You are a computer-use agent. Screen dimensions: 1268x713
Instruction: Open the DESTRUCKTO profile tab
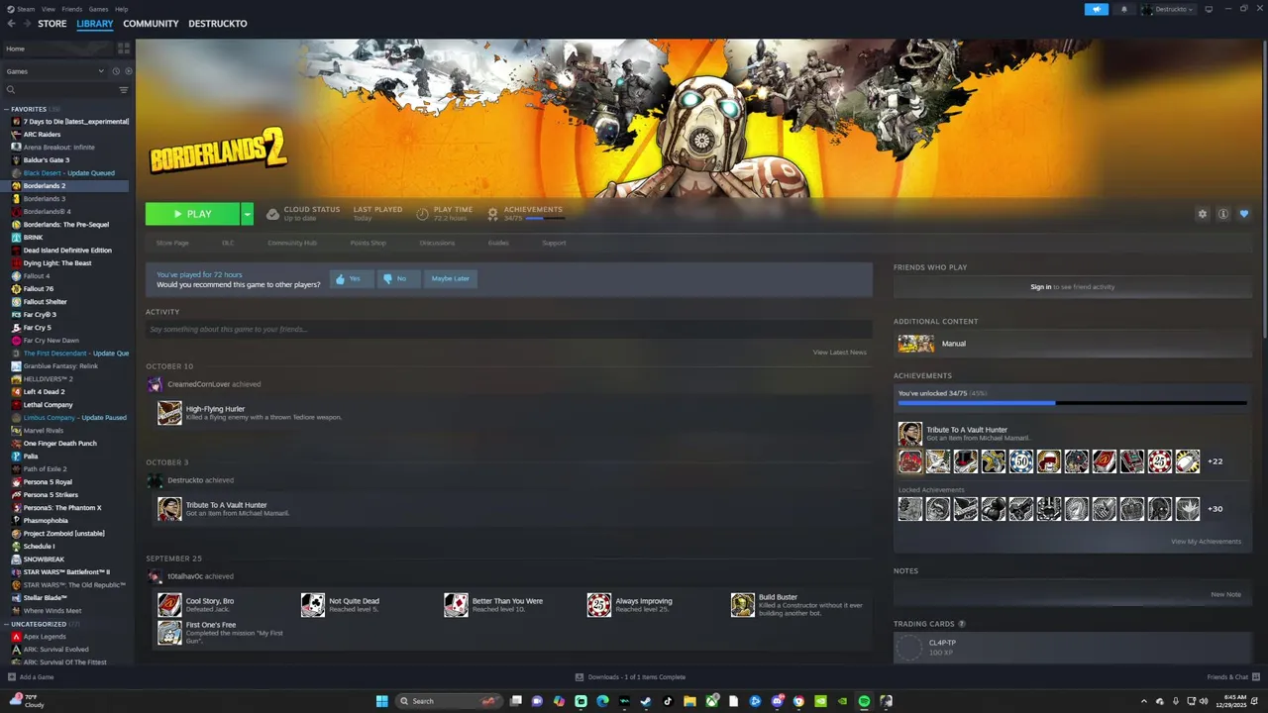[x=218, y=24]
